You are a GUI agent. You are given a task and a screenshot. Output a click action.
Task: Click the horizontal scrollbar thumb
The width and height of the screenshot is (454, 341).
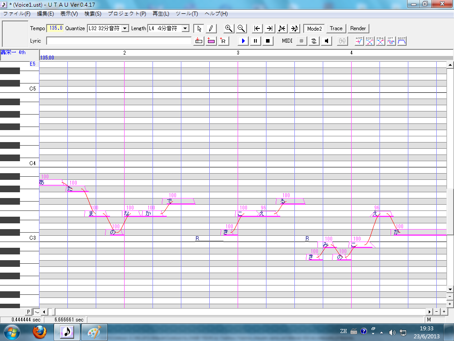pos(51,312)
